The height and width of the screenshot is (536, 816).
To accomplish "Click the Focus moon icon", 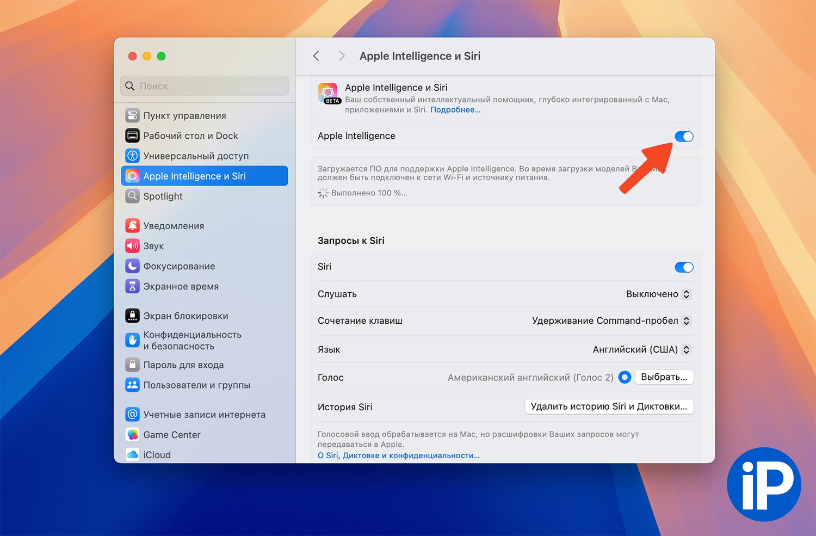I will (132, 266).
